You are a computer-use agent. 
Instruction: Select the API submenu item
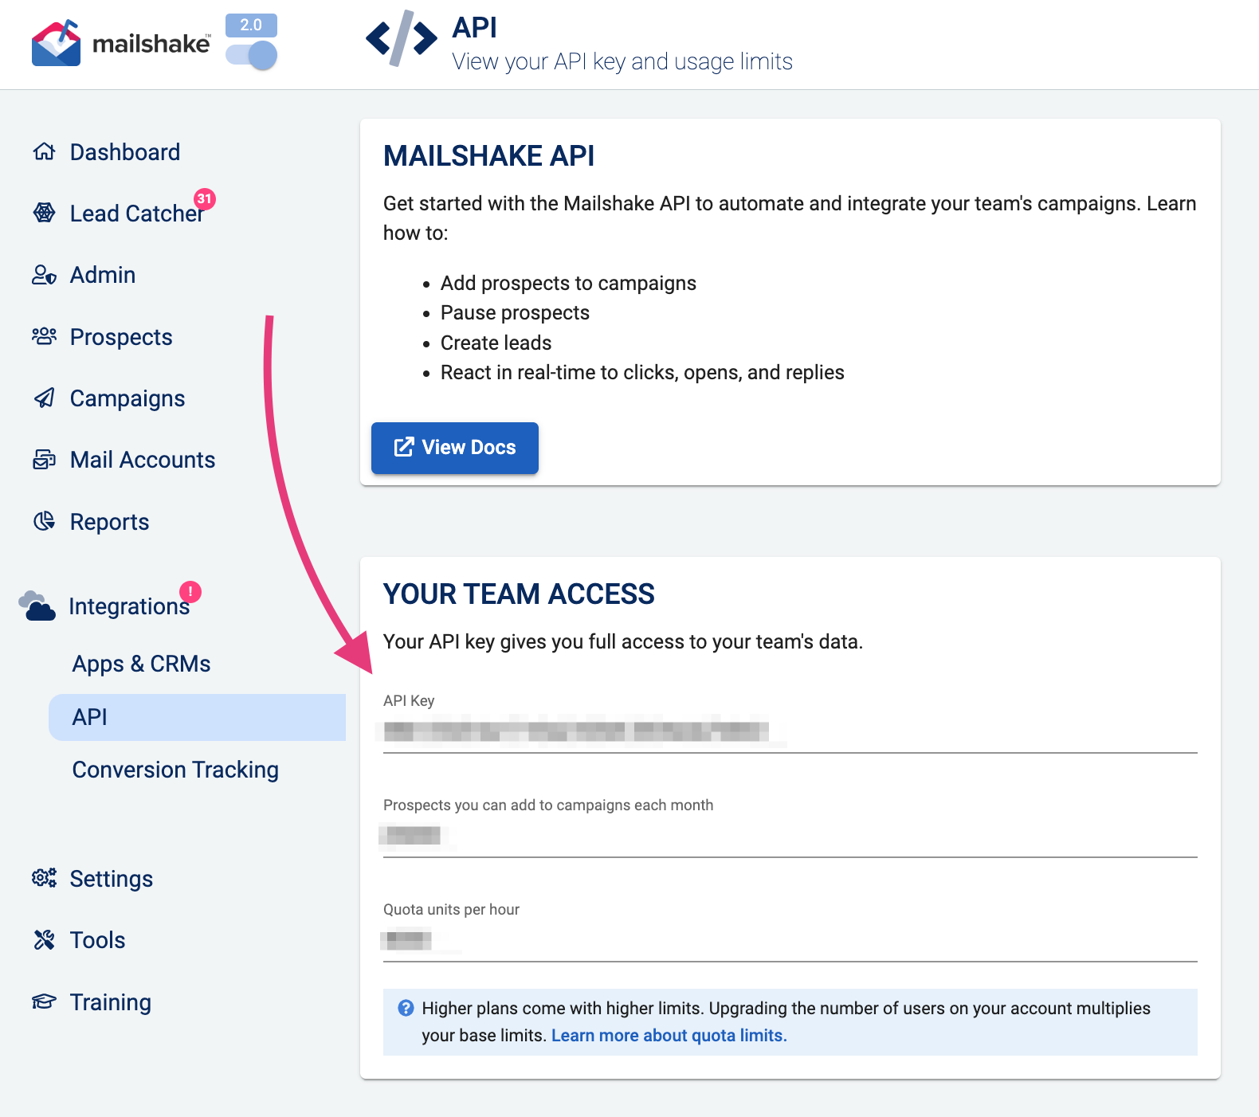tap(197, 717)
